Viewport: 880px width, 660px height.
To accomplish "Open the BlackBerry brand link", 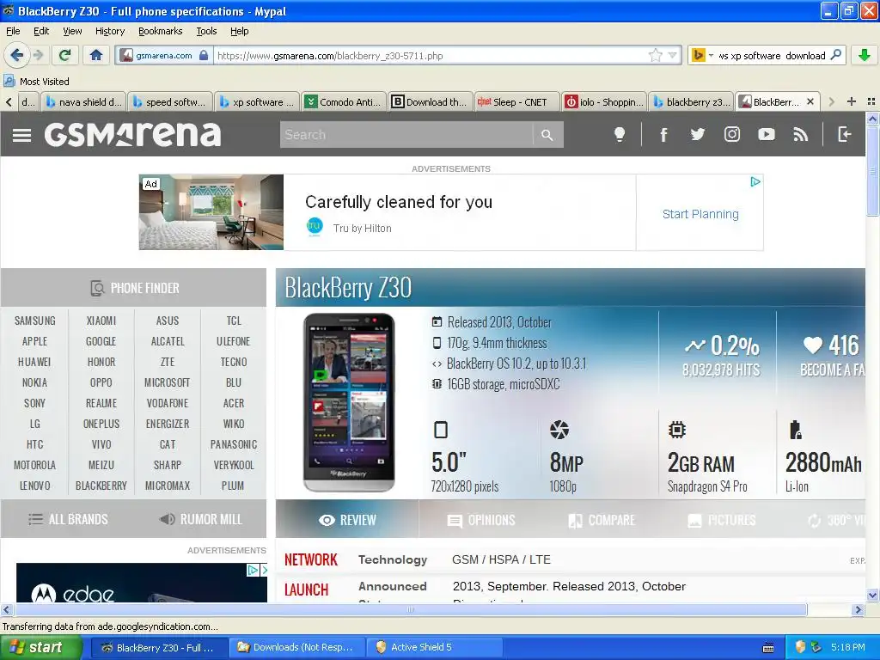I will click(x=101, y=486).
